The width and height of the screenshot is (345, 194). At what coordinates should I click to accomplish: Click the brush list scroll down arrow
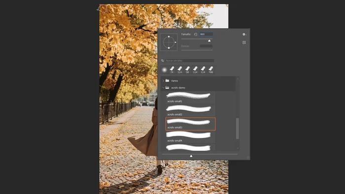238,148
